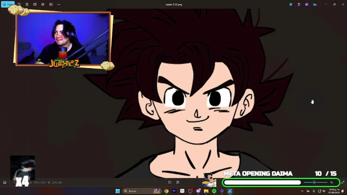Click the microphone tray icon

coord(314,191)
